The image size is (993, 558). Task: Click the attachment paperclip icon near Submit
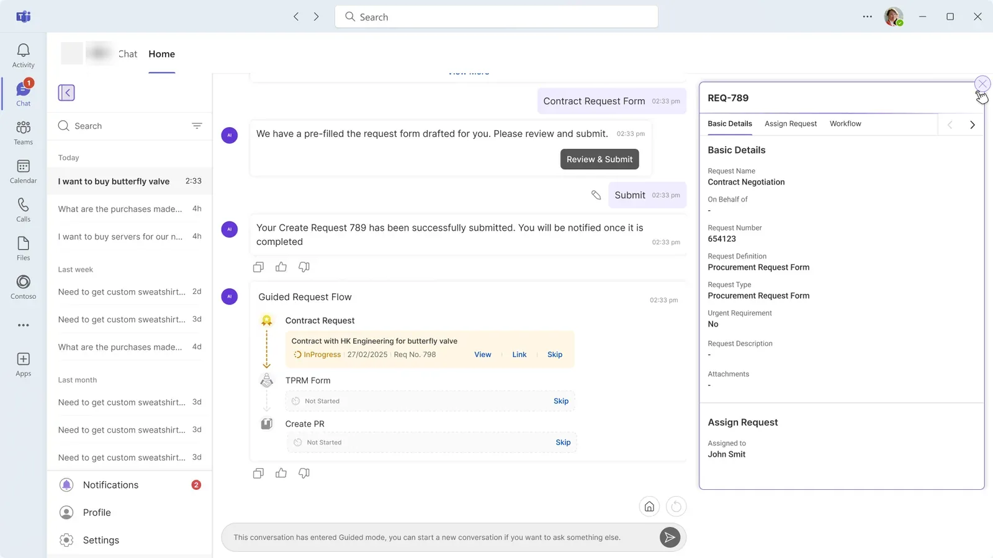click(x=596, y=195)
